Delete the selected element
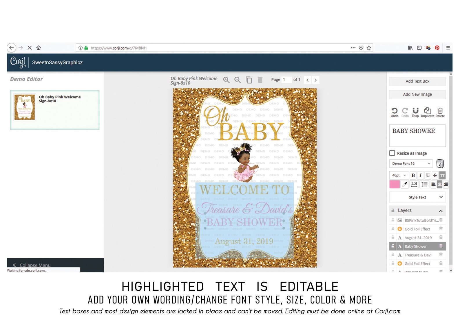This screenshot has height=328, width=460. pos(440,113)
